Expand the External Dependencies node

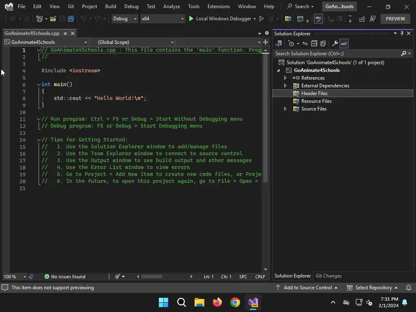point(285,86)
